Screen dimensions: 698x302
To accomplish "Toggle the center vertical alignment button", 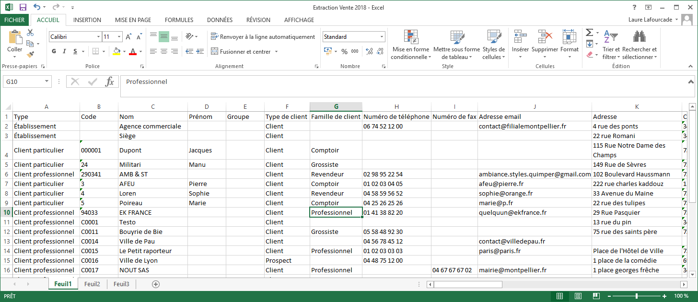I will [x=164, y=37].
